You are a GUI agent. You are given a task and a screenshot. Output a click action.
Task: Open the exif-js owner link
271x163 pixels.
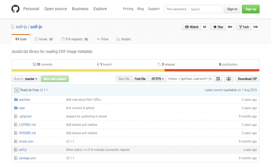click(21, 27)
